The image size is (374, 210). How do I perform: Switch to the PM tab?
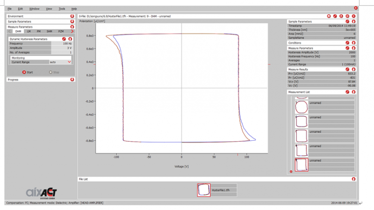click(x=39, y=31)
